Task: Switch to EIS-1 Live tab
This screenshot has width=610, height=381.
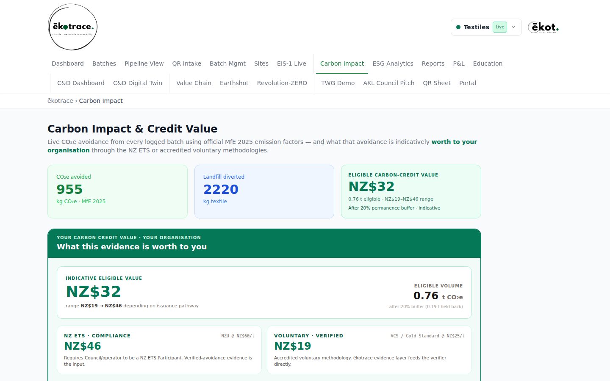Action: coord(291,63)
